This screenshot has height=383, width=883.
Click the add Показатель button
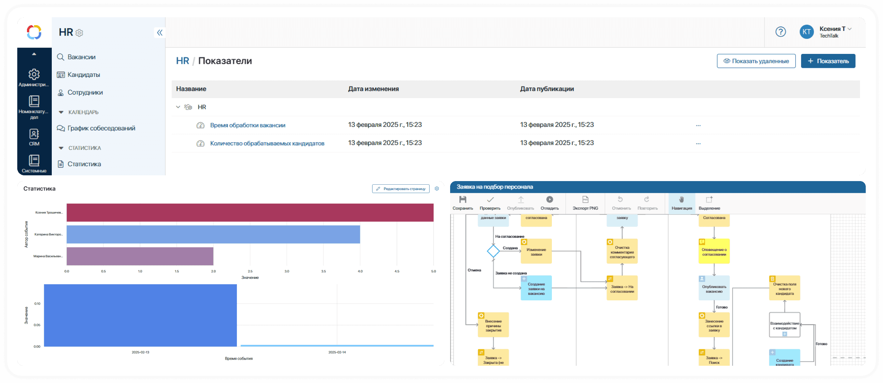click(x=828, y=61)
